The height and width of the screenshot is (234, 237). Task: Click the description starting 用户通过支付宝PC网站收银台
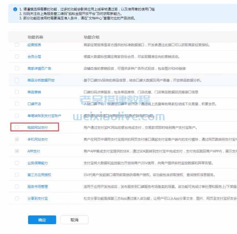141,128
